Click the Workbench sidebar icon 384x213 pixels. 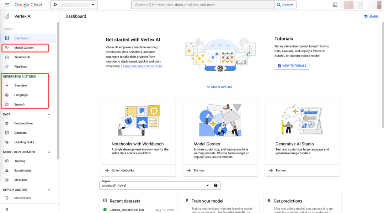point(7,57)
